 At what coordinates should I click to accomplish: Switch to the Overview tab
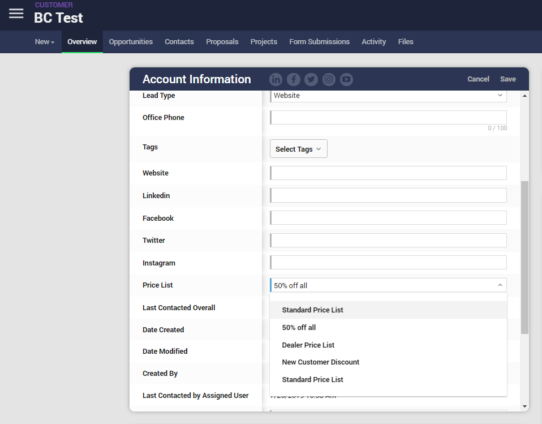pyautogui.click(x=82, y=42)
